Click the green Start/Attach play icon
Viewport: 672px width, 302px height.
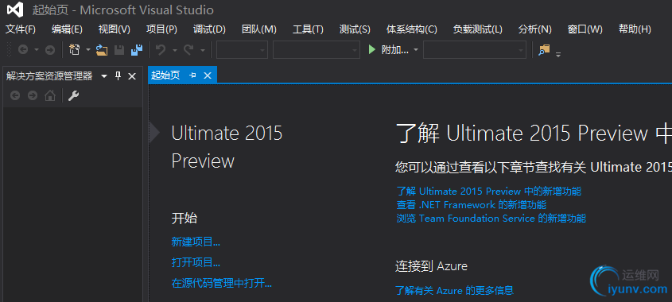[x=372, y=50]
